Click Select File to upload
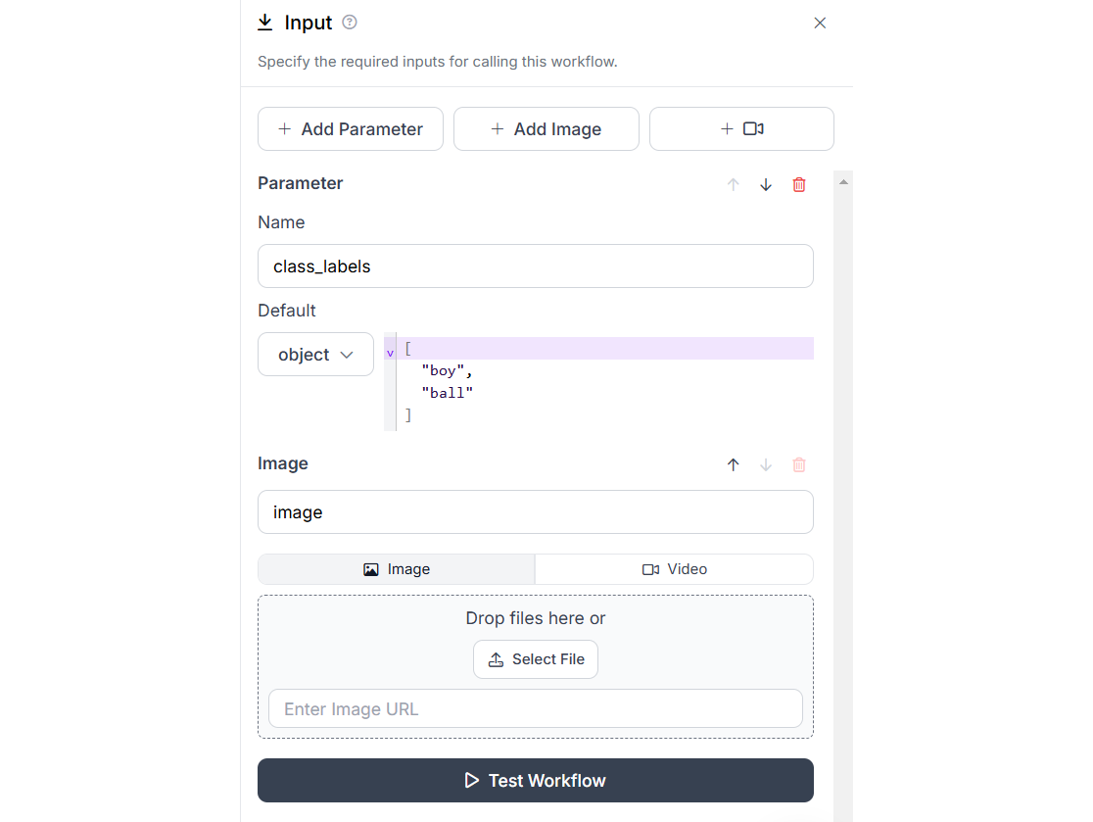1093x822 pixels. click(x=536, y=659)
